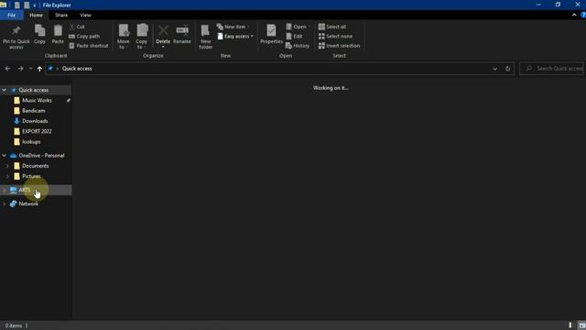Click the Copy ribbon icon
The image size is (586, 330).
point(39,35)
